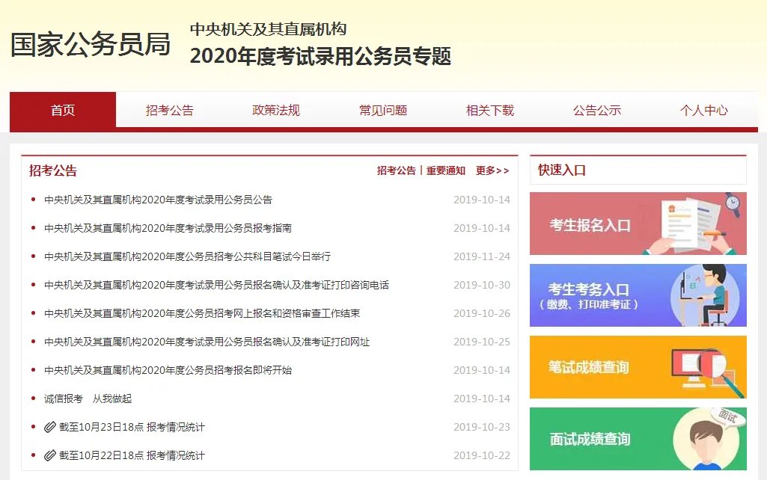The width and height of the screenshot is (767, 480).
Task: Open the 考生报名入口 registration entry banner
Action: 638,225
